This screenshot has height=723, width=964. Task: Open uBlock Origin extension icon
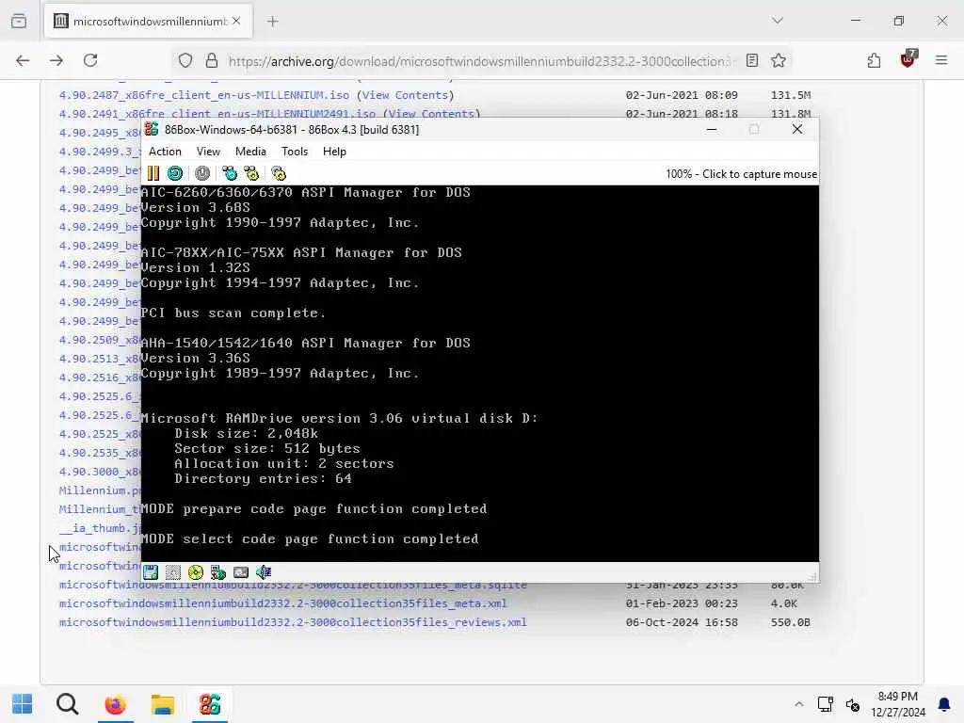pos(908,59)
